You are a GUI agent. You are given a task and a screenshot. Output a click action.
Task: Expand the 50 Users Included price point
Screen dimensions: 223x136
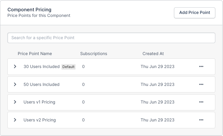pos(15,85)
